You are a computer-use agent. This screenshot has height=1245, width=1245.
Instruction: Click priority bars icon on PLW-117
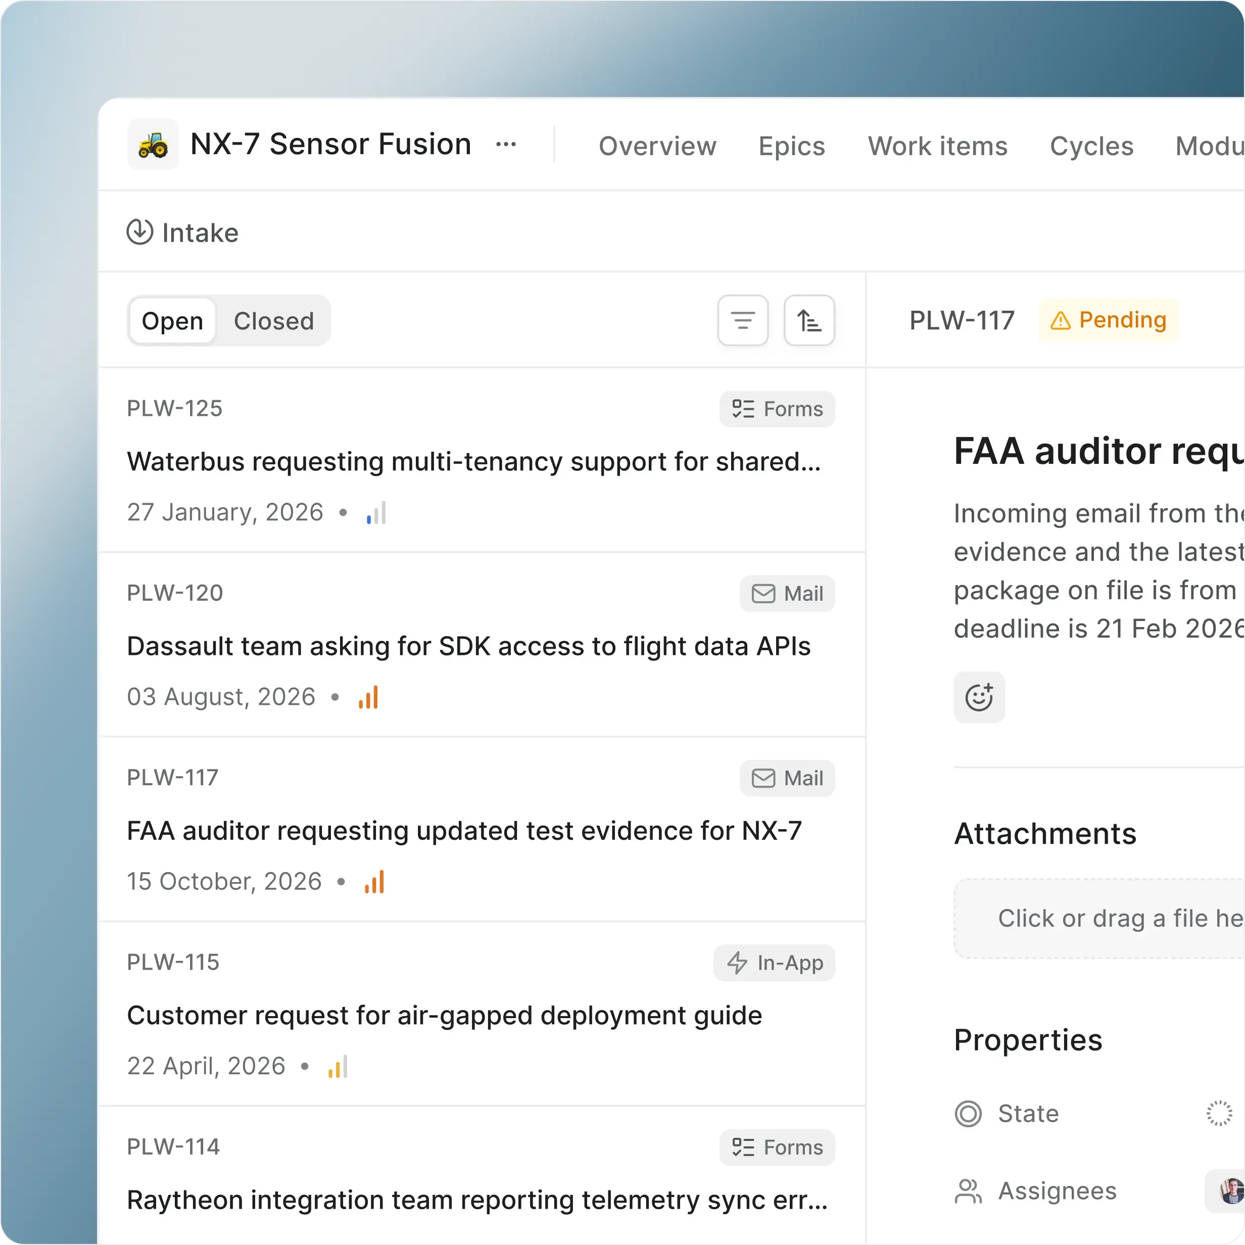[374, 882]
